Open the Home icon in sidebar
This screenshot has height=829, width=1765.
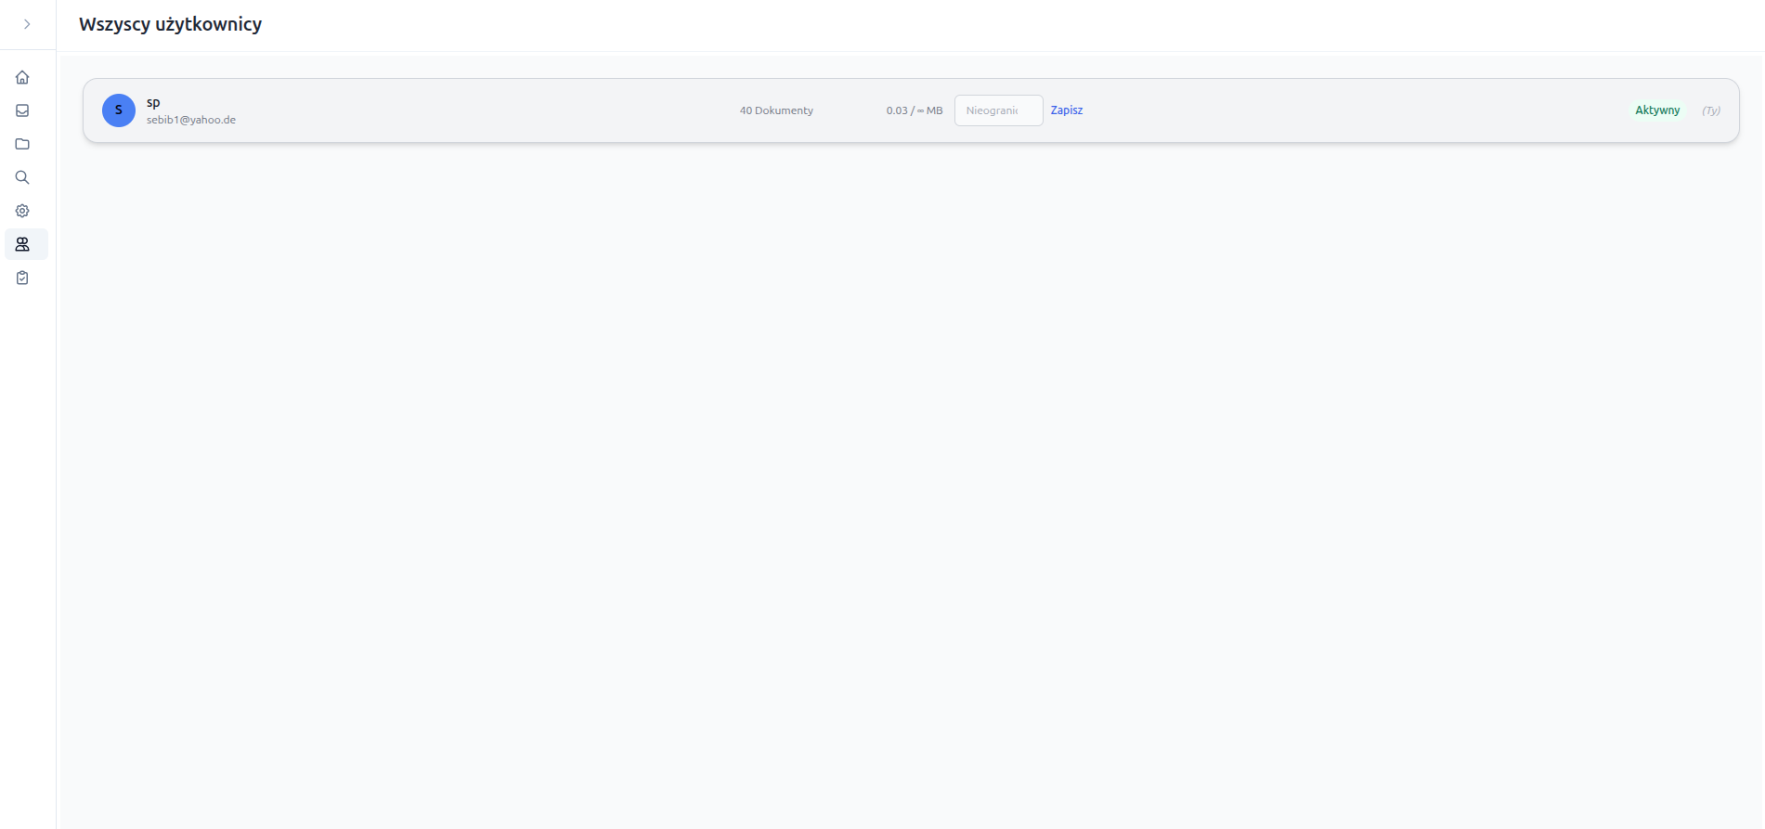(x=22, y=77)
